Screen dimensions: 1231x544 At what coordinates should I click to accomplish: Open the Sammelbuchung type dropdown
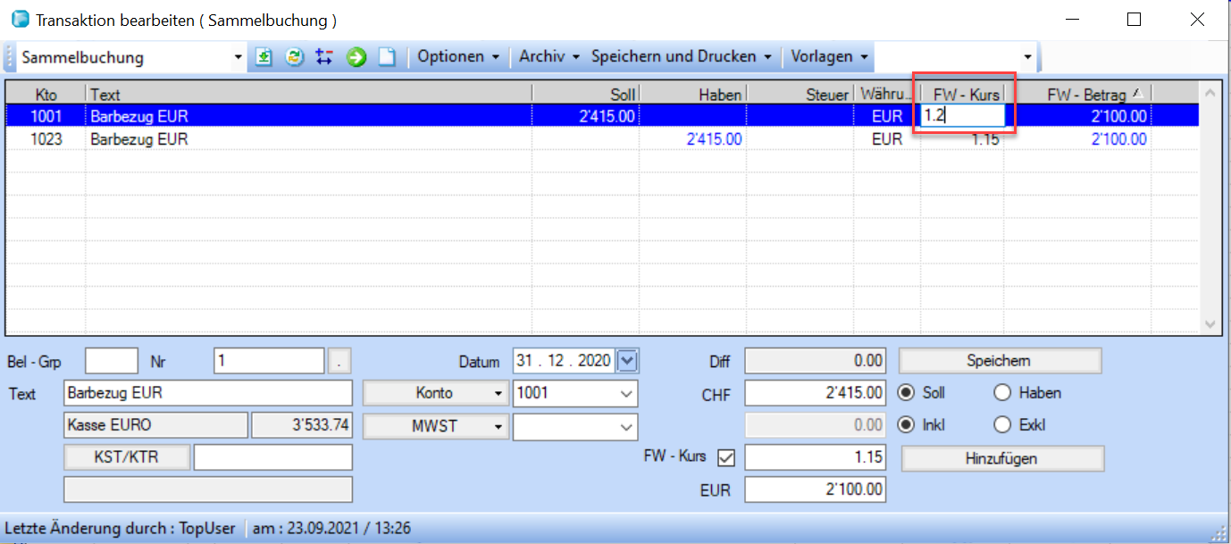click(x=238, y=57)
